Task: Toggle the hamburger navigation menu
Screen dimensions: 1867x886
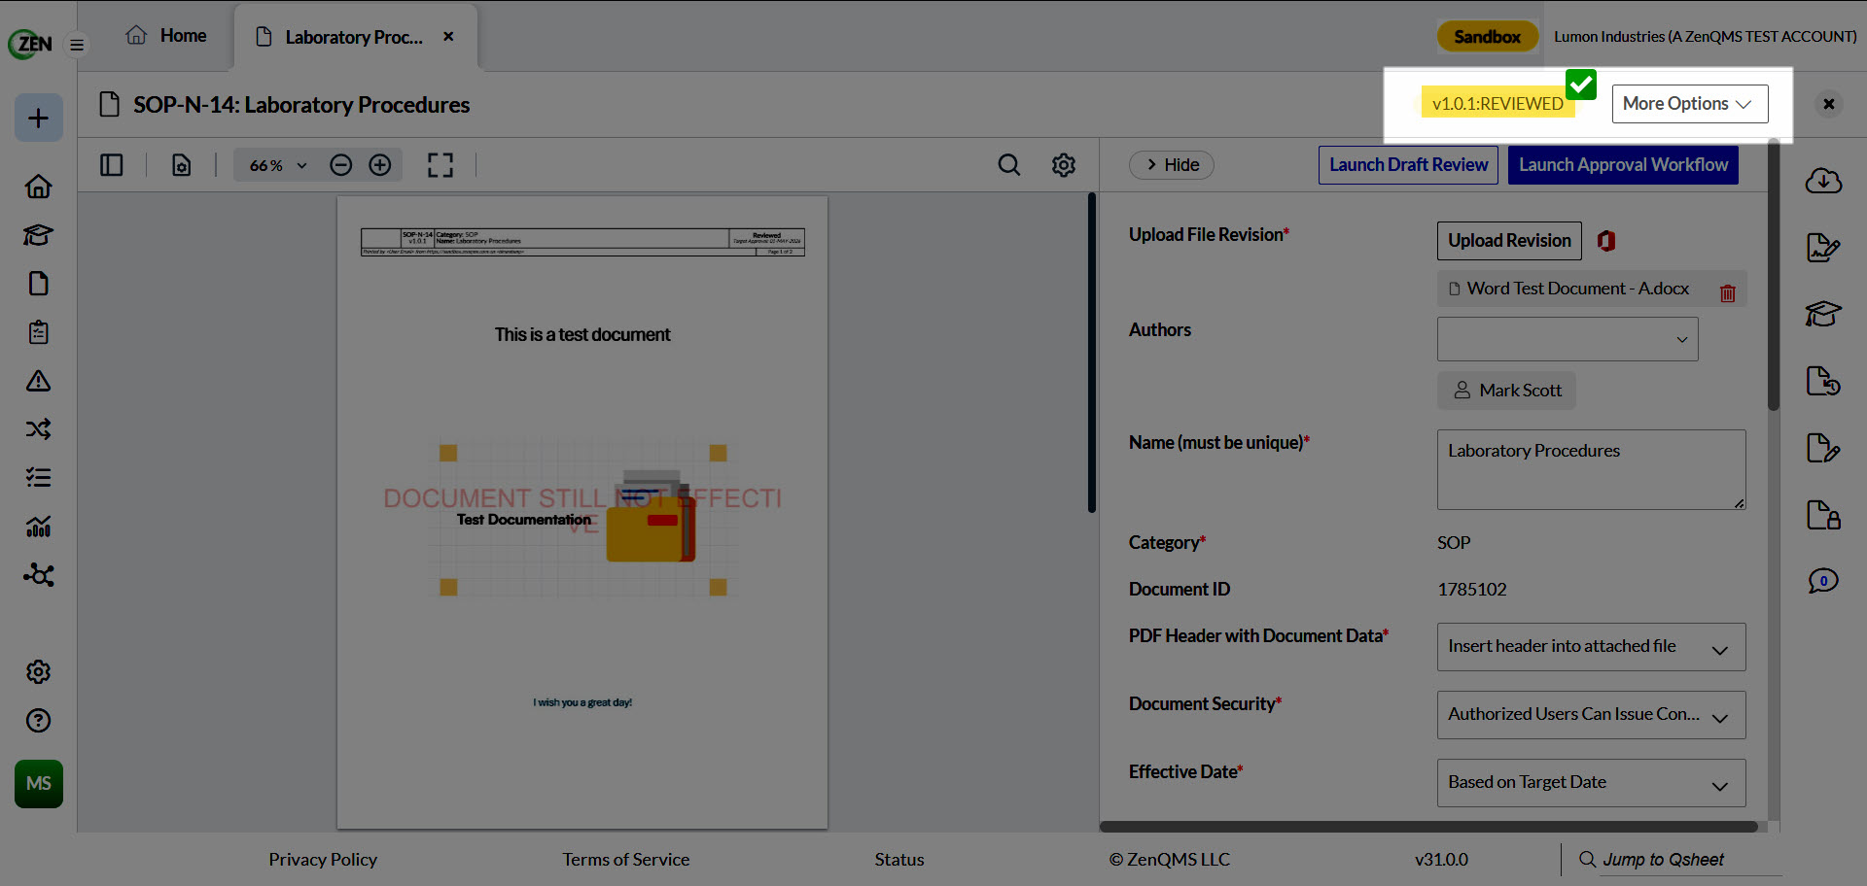Action: click(x=77, y=45)
